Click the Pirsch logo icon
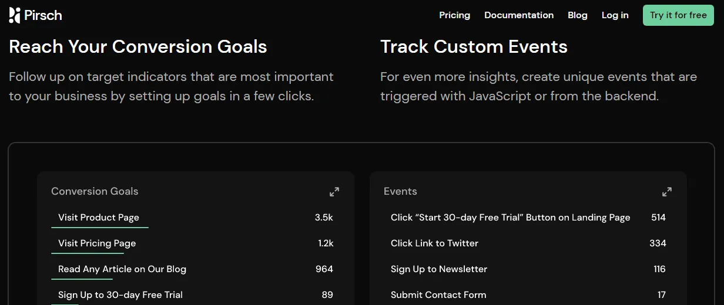This screenshot has width=724, height=305. (15, 15)
